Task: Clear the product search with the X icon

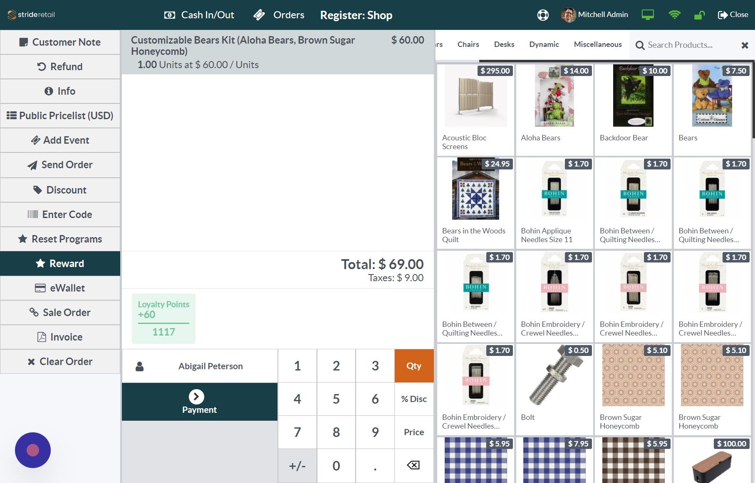Action: pos(744,45)
